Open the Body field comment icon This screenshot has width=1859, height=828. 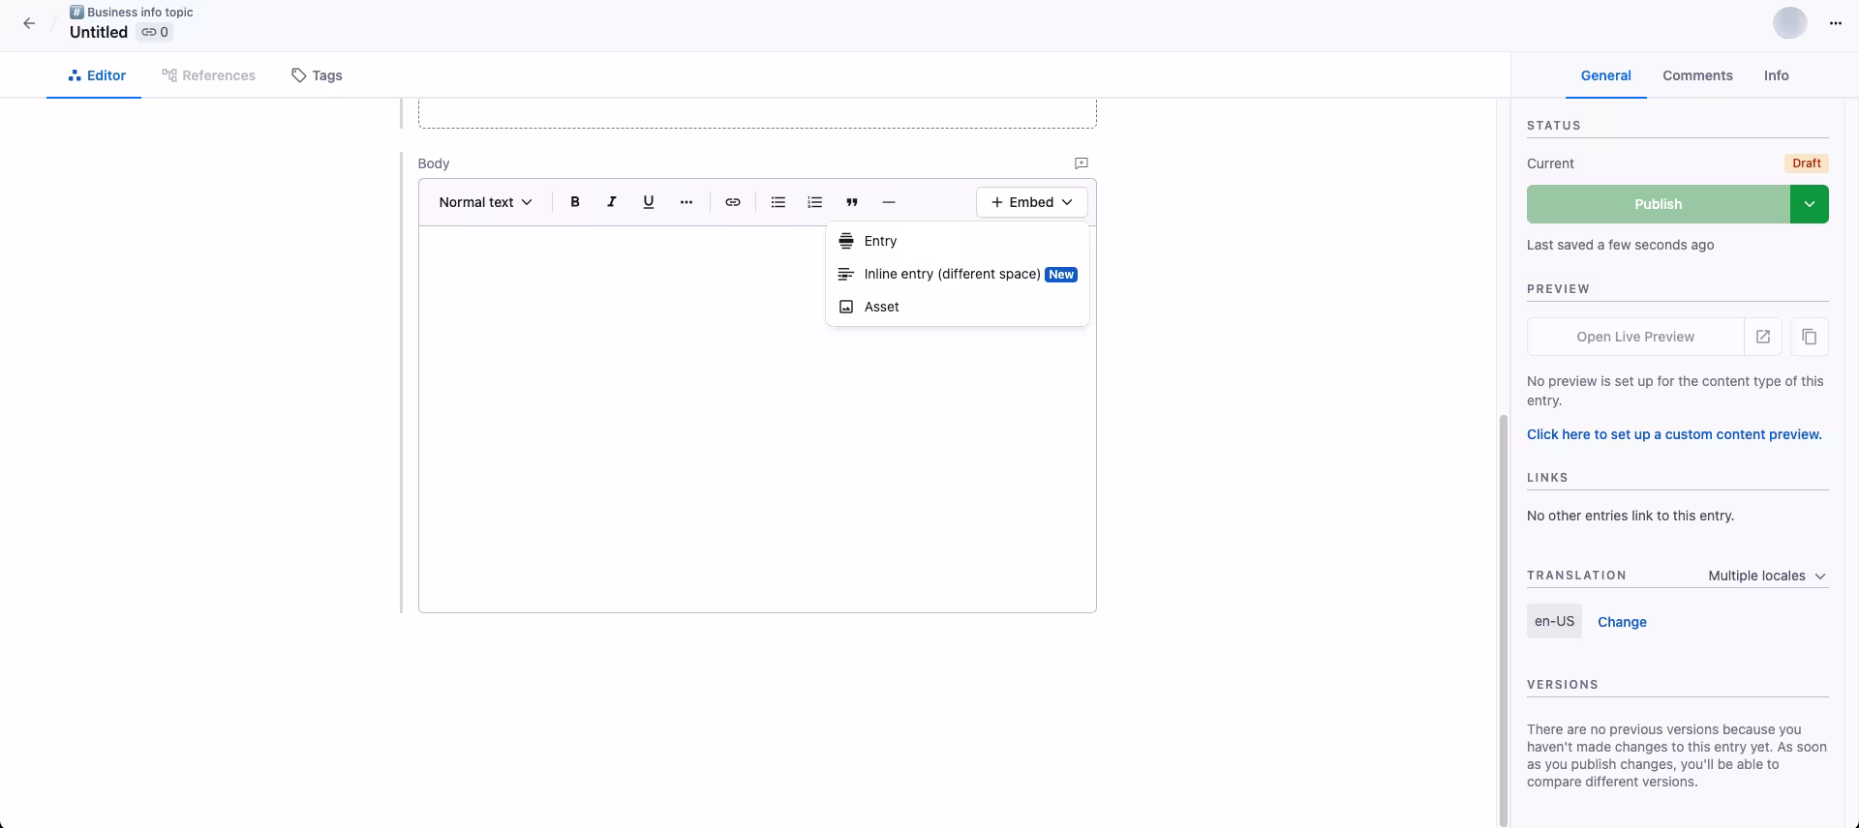click(x=1082, y=163)
